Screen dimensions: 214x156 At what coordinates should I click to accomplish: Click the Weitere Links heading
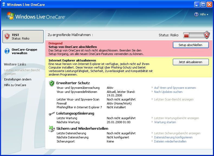click(x=15, y=64)
